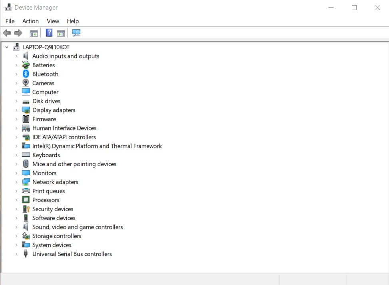Click the Human Interface Devices icon
The height and width of the screenshot is (285, 389).
click(26, 128)
